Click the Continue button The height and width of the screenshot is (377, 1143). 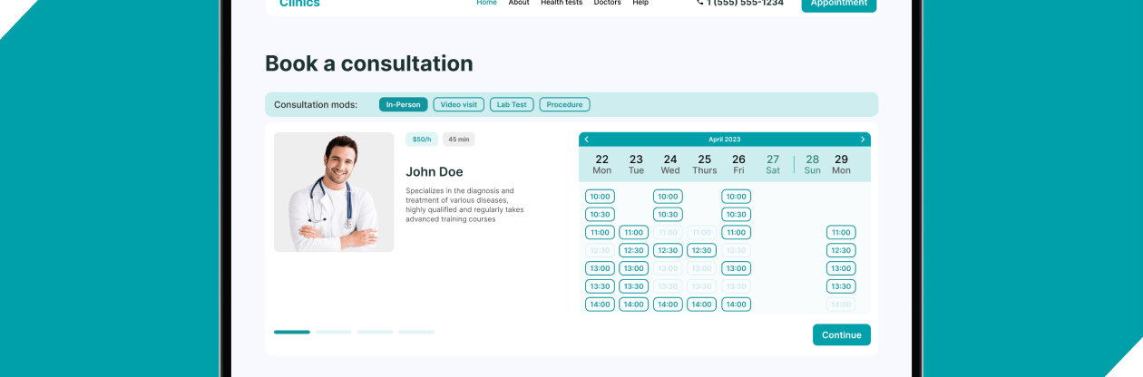[x=842, y=335]
